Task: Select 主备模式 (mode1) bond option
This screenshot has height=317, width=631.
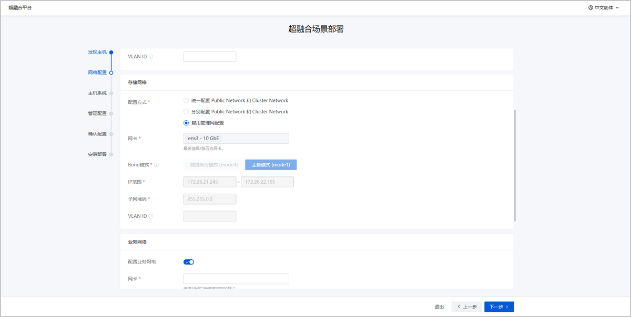Action: [271, 165]
